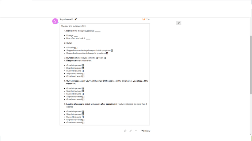Click 'Stopped with no lasting change' option
Screen dimensions: 252x141
tap(90, 51)
